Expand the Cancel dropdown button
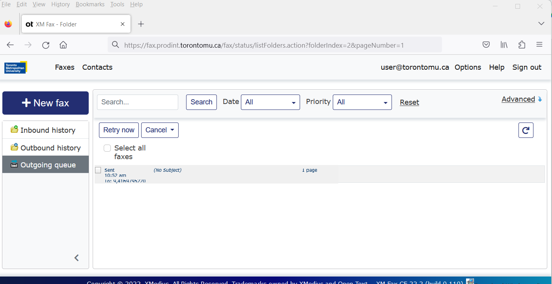Screen dimensions: 552x284 click(x=160, y=130)
